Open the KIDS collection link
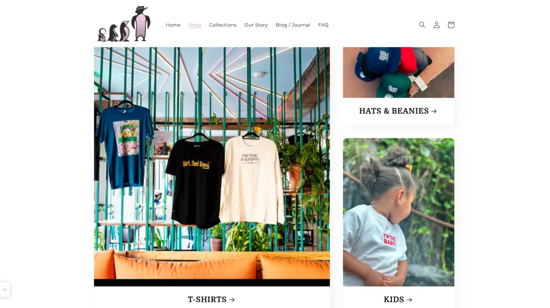Image resolution: width=550 pixels, height=308 pixels. [x=398, y=300]
